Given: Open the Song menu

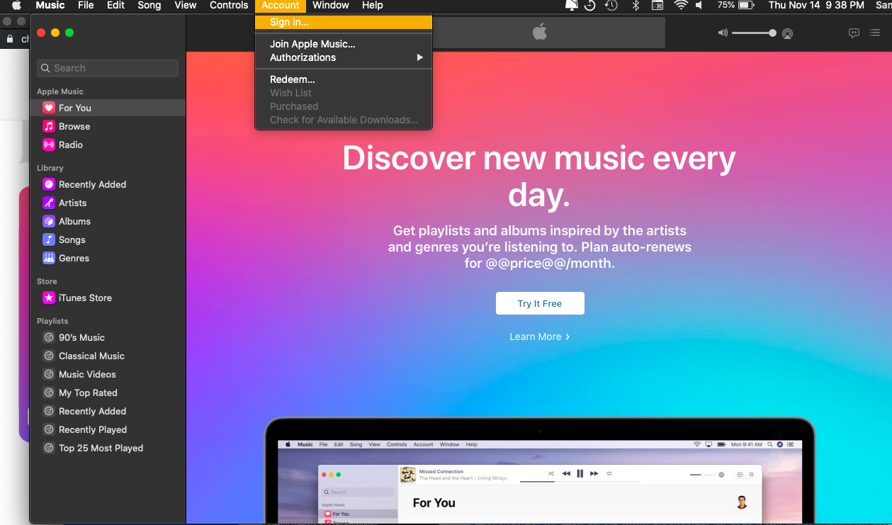Looking at the screenshot, I should pyautogui.click(x=149, y=6).
